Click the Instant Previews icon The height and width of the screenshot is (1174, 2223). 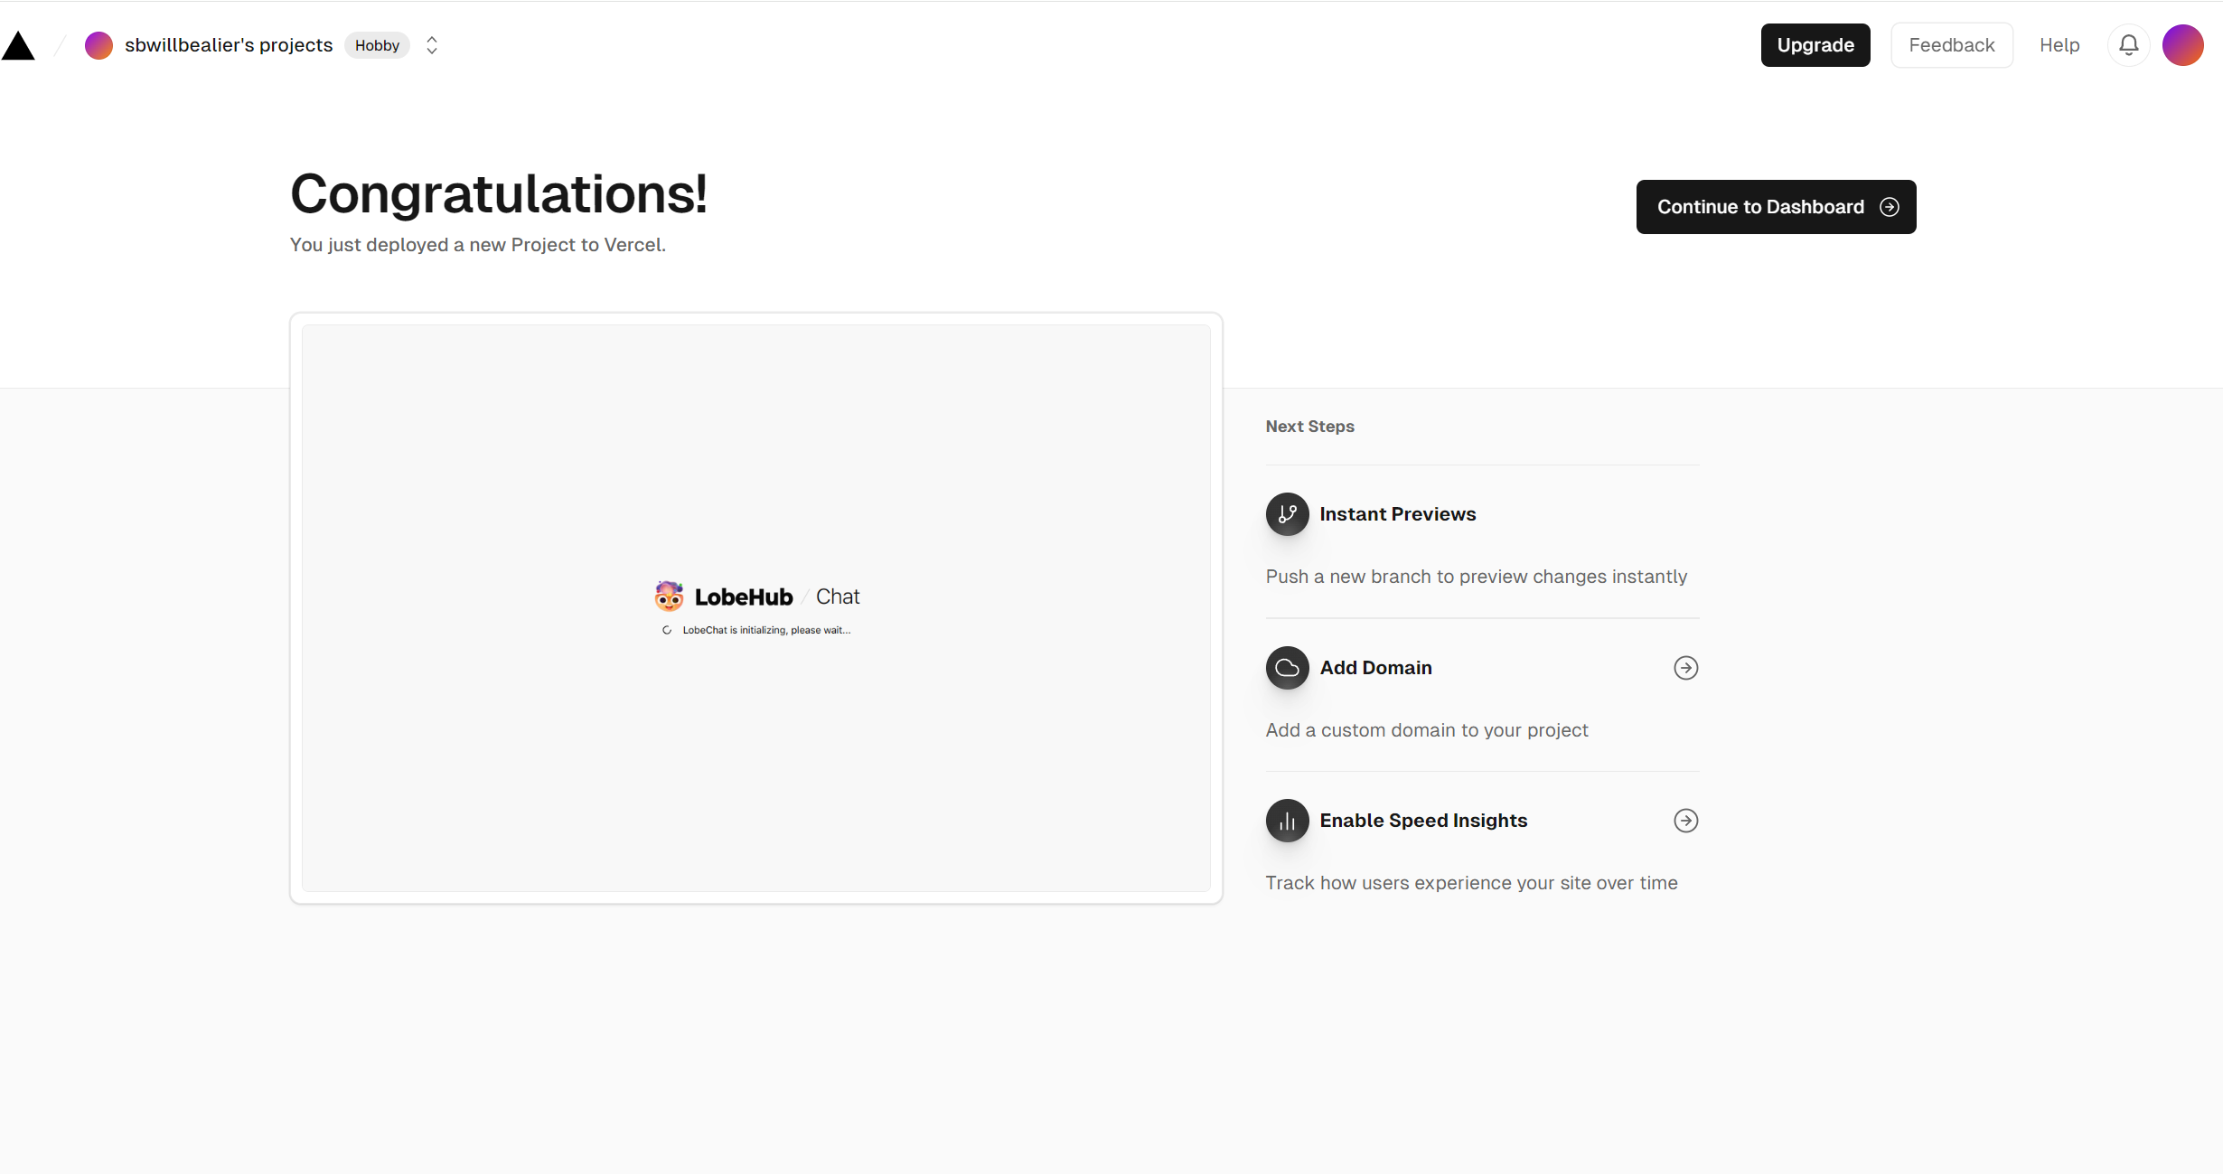tap(1287, 513)
